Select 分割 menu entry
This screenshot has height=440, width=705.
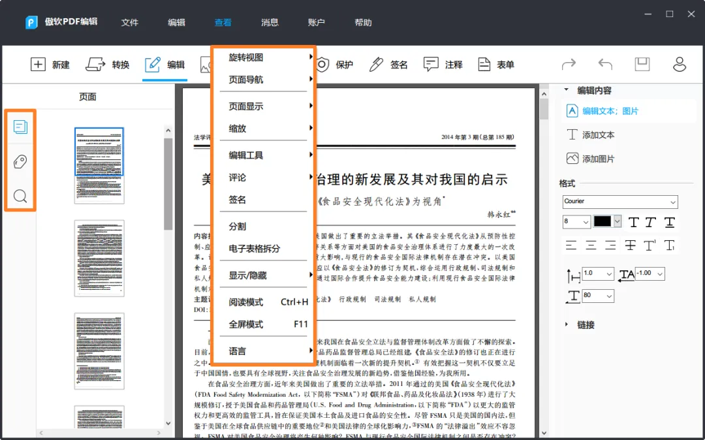(264, 227)
